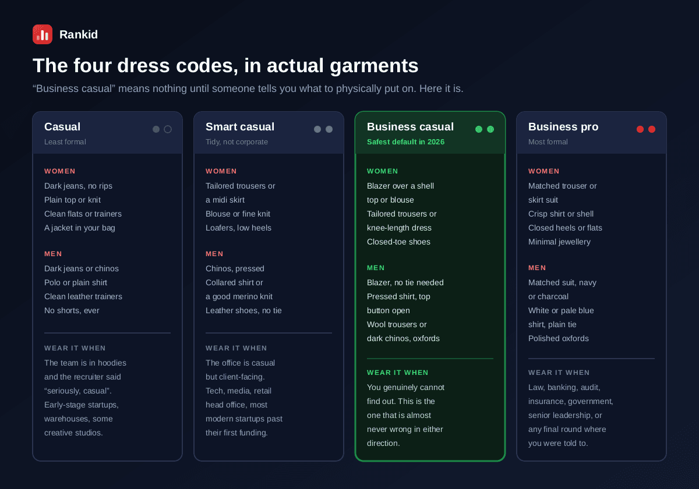Viewport: 699px width, 489px height.
Task: Click 'No shorts, ever' line
Action: [72, 311]
